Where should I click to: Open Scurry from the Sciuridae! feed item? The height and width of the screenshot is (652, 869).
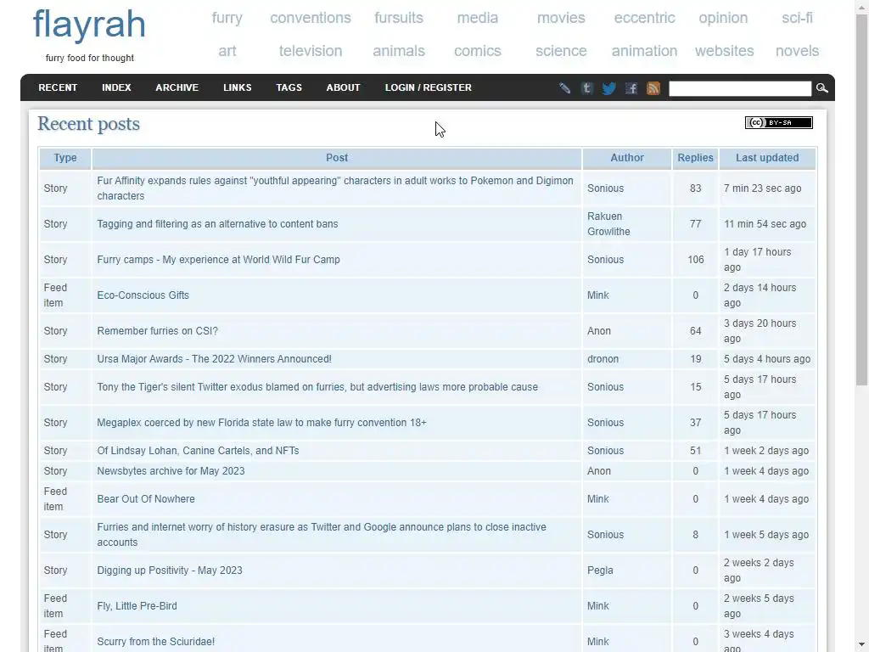pyautogui.click(x=156, y=642)
